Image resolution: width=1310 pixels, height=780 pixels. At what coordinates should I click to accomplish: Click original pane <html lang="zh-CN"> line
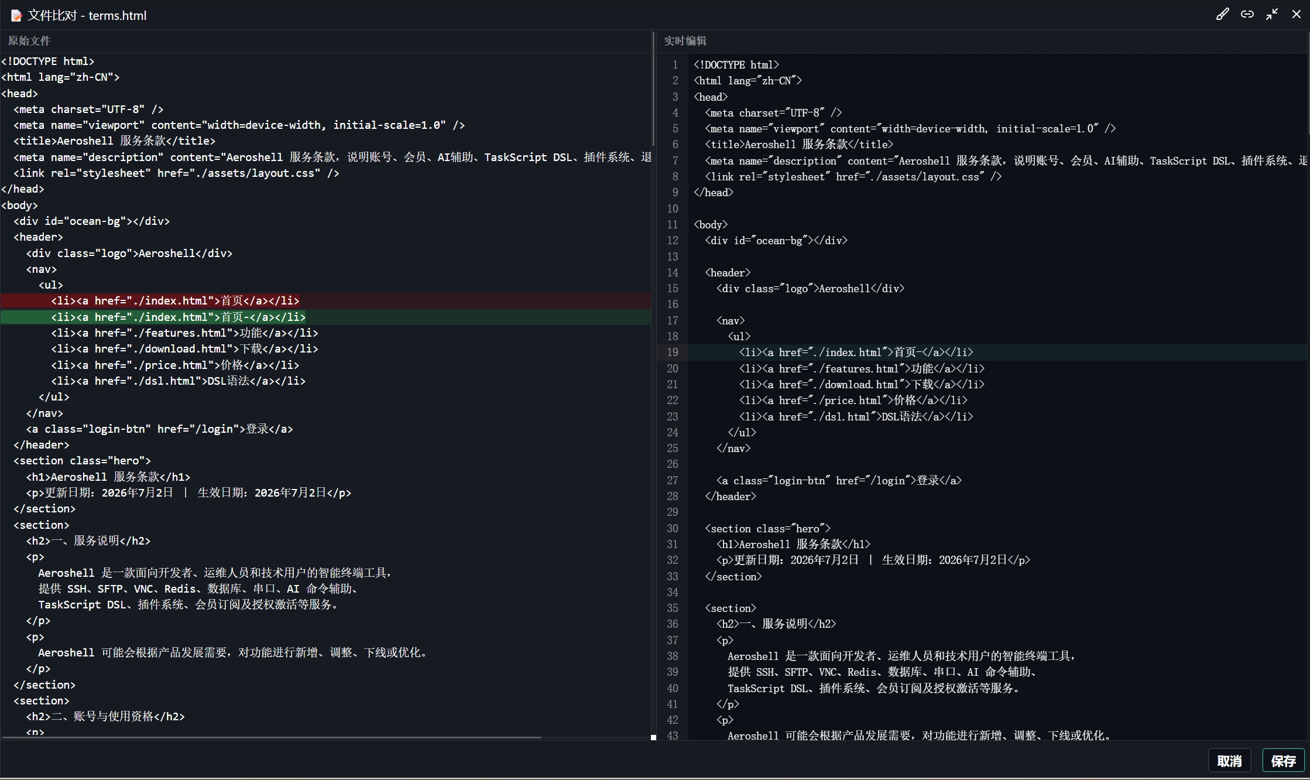click(x=60, y=77)
